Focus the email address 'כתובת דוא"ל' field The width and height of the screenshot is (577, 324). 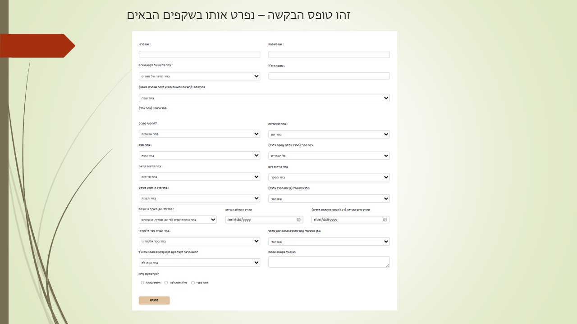coord(329,76)
